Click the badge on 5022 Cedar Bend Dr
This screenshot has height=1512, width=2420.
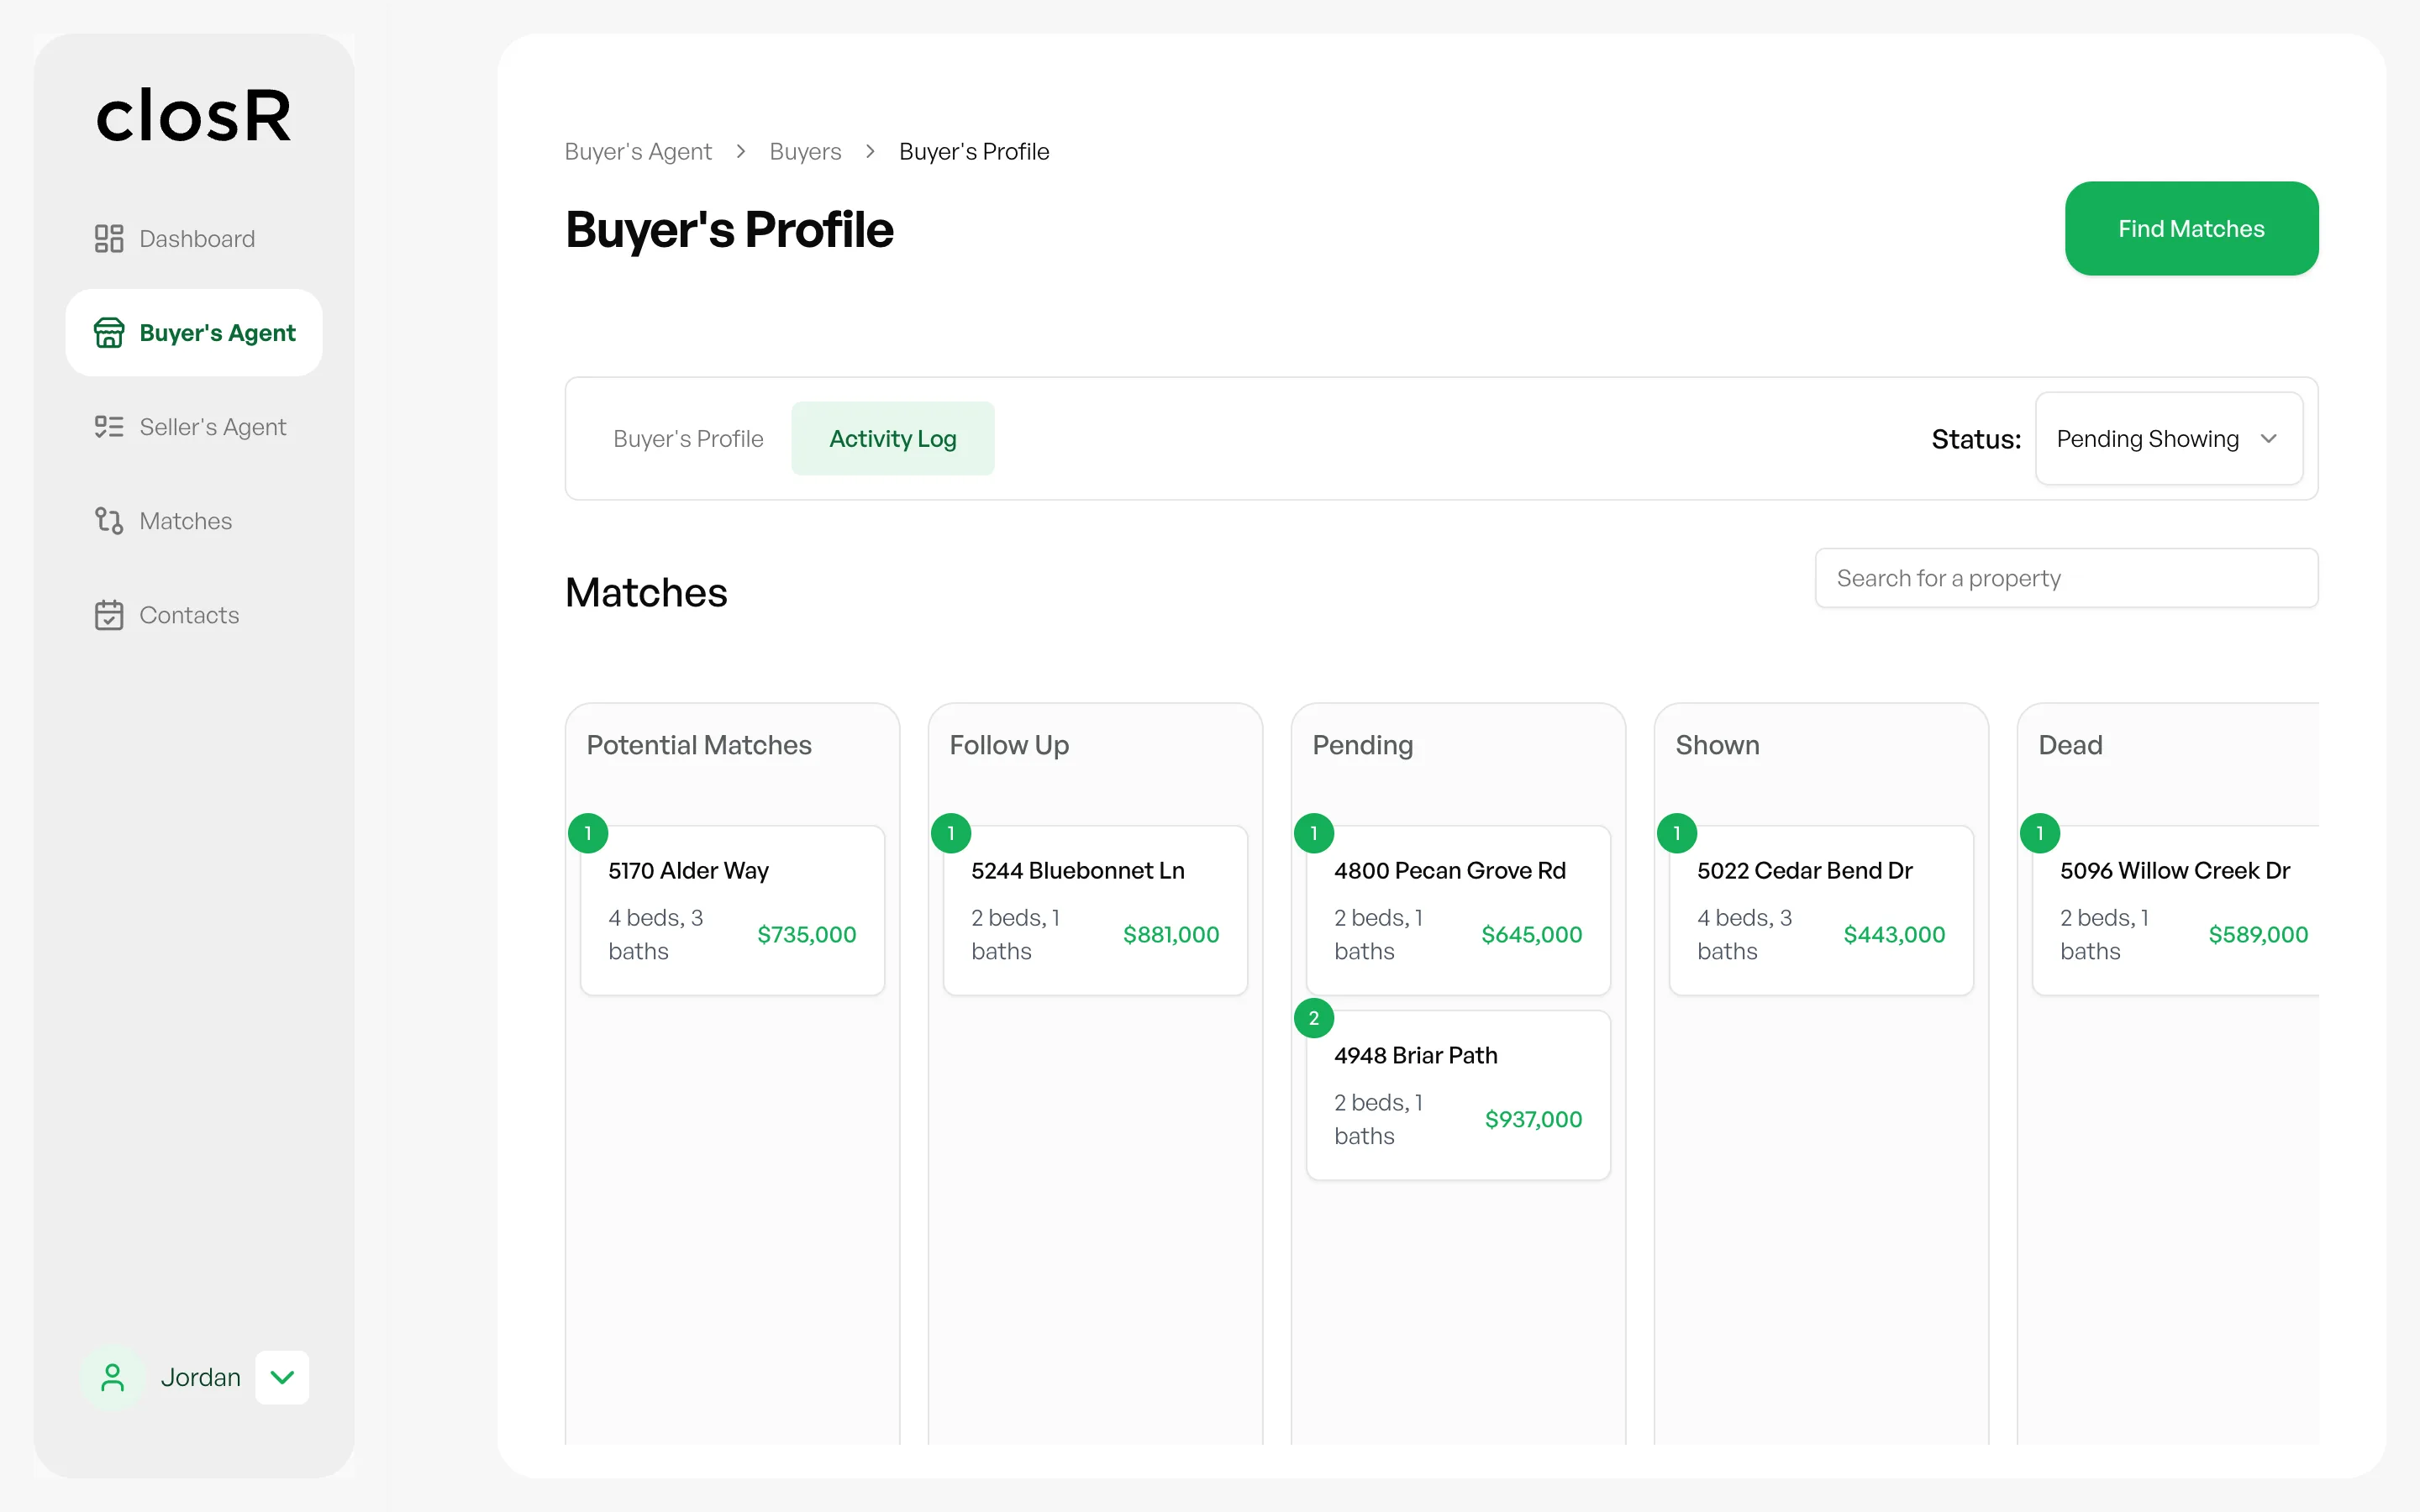1677,833
